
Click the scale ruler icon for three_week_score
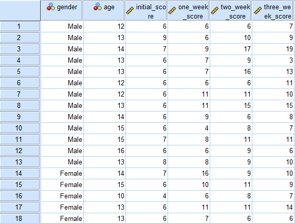pos(258,10)
